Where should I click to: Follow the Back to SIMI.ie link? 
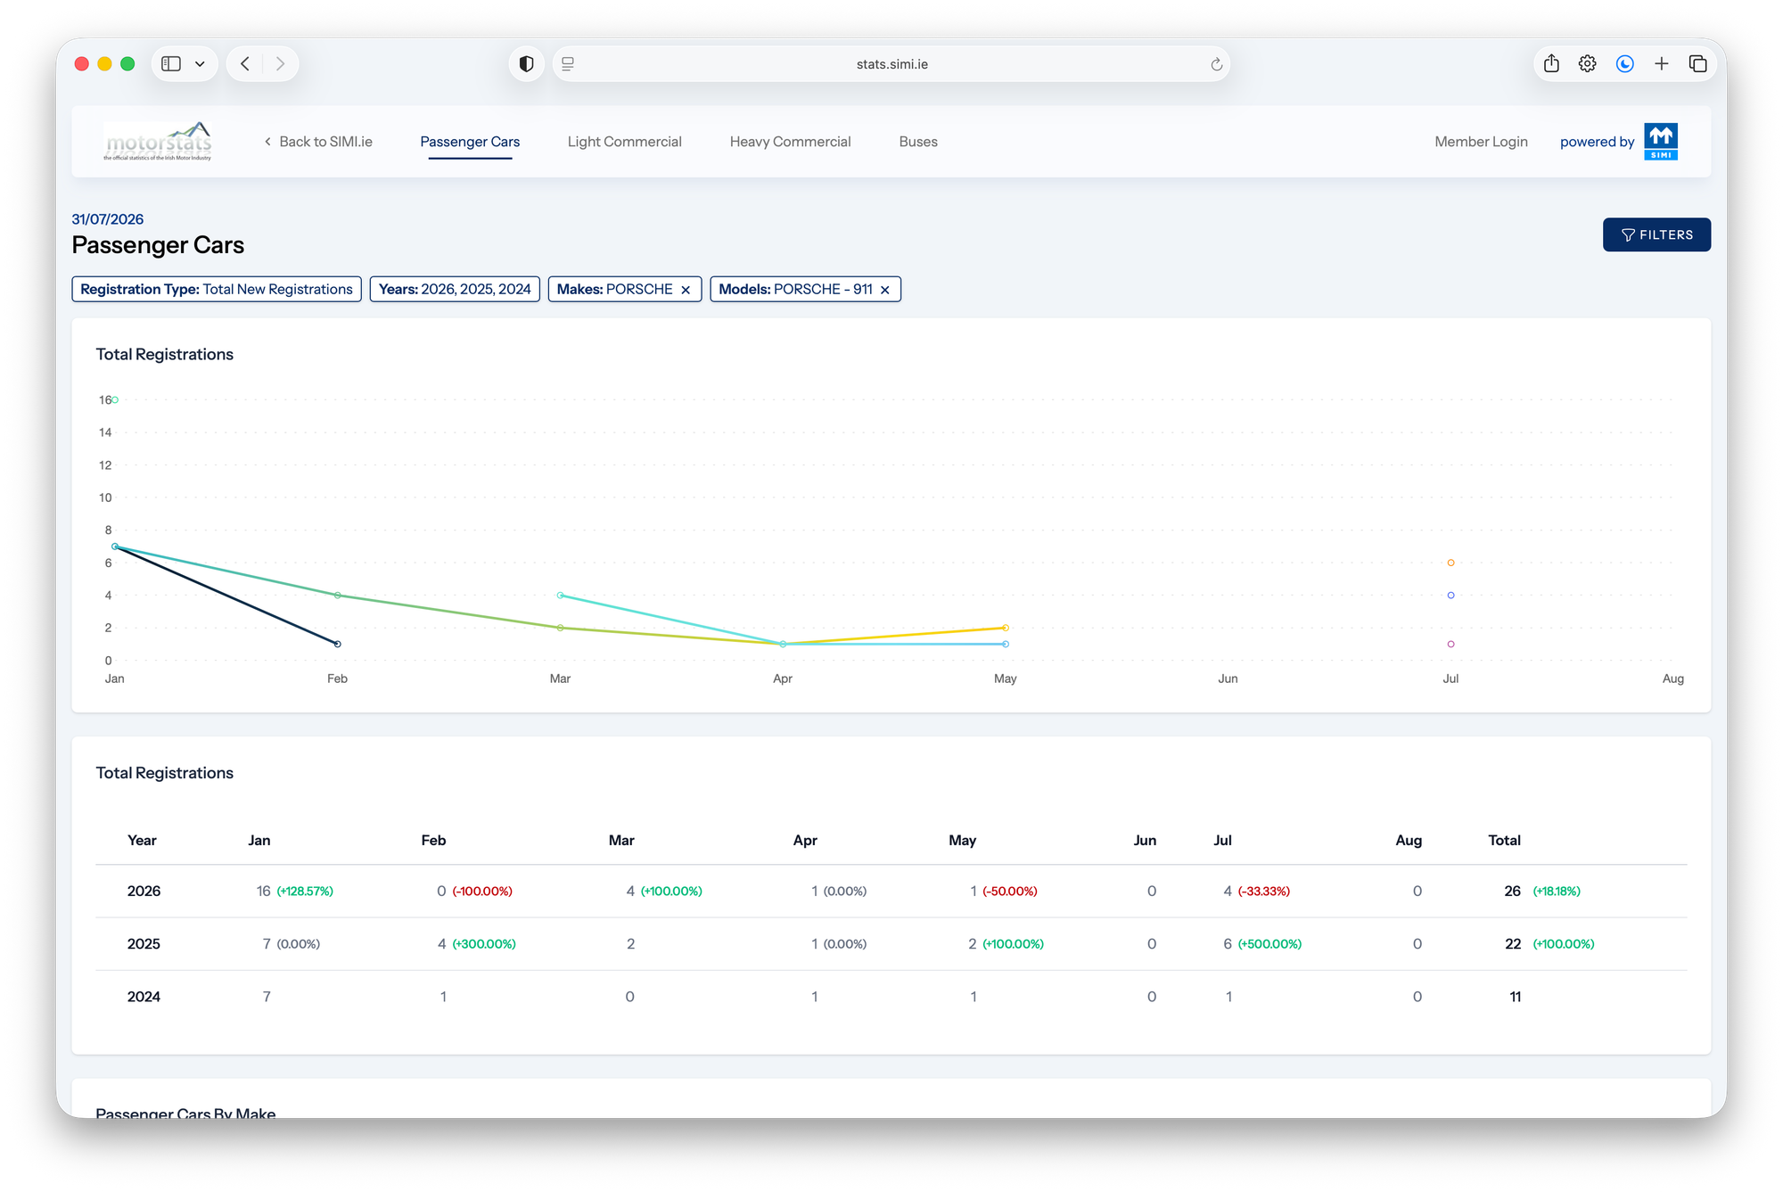pyautogui.click(x=318, y=142)
